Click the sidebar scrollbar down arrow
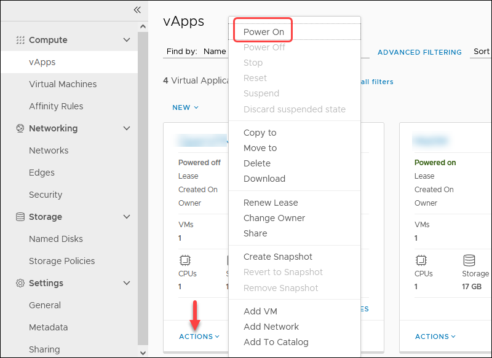492x358 pixels. tap(143, 353)
